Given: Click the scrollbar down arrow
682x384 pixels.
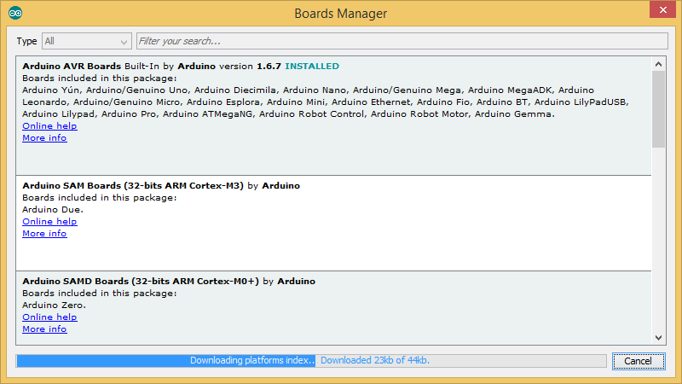Looking at the screenshot, I should (x=658, y=337).
